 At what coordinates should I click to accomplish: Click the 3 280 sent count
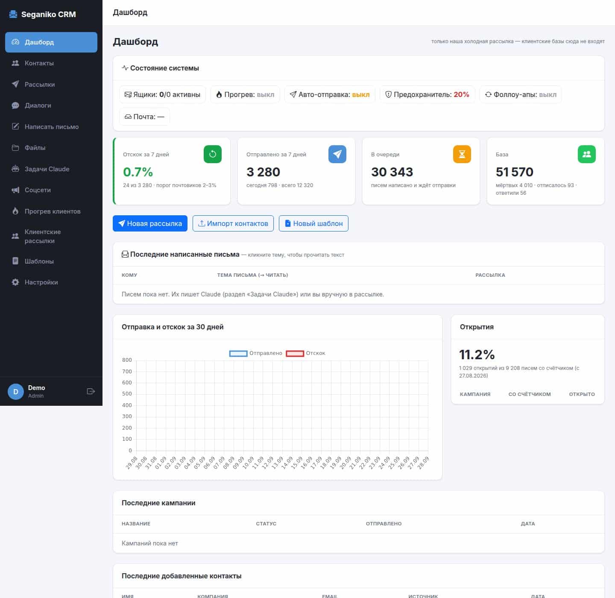[x=263, y=172]
